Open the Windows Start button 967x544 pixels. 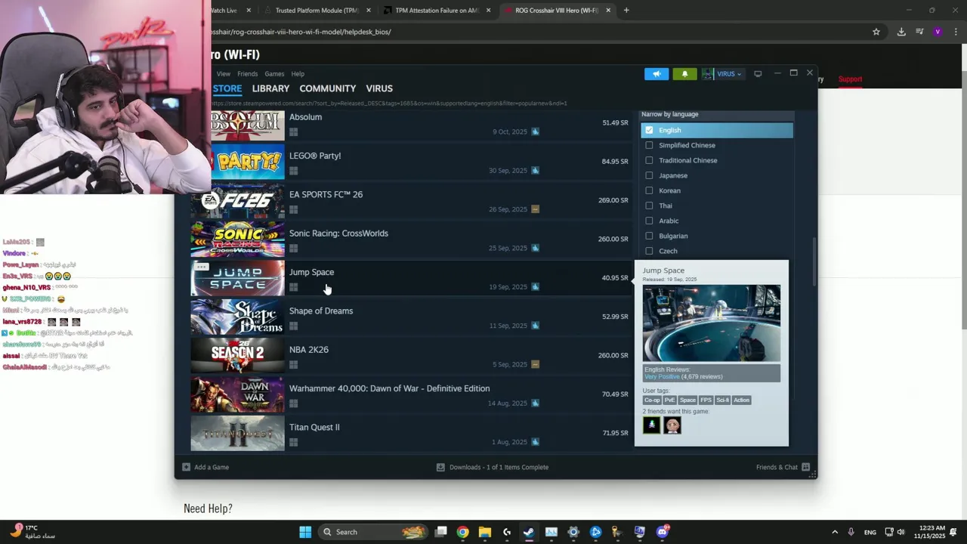coord(305,532)
